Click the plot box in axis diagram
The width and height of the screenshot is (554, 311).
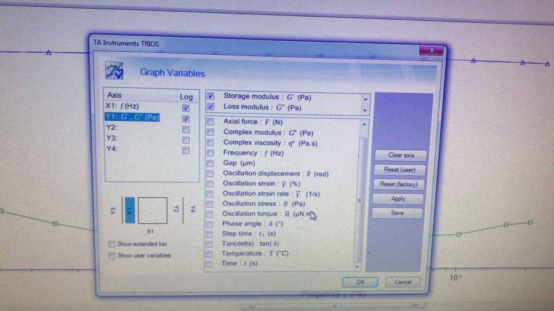(x=152, y=210)
